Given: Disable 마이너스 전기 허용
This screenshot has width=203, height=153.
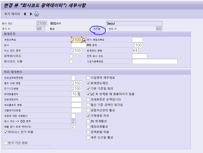Looking at the screenshot, I should [5, 132].
